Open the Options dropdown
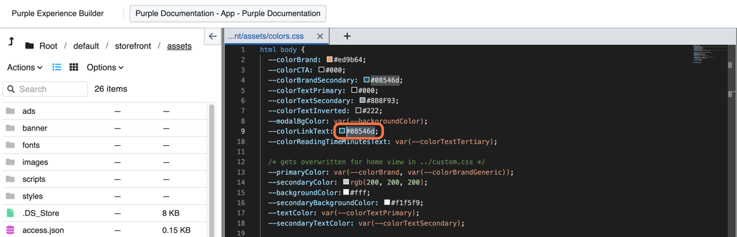Viewport: 737px width, 237px height. (x=105, y=67)
